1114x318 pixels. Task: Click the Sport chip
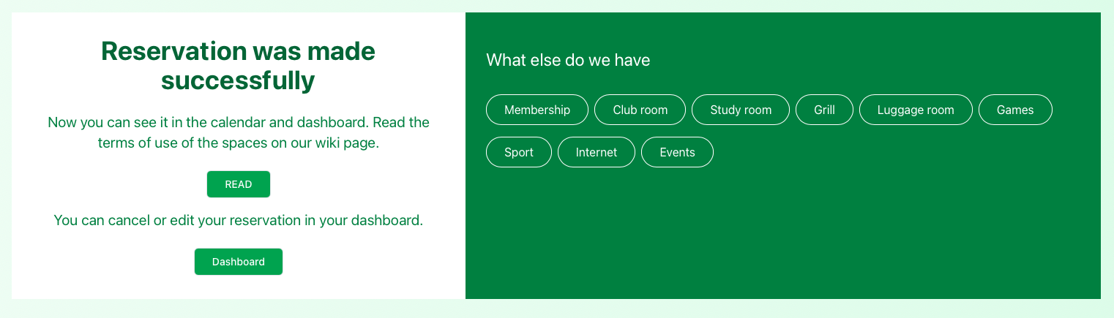pos(518,152)
